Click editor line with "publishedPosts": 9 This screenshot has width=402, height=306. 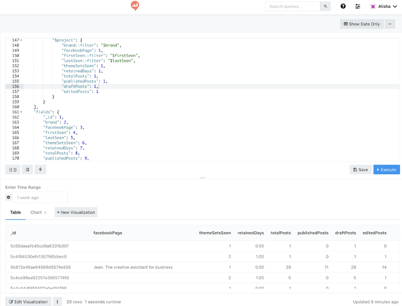click(x=66, y=159)
